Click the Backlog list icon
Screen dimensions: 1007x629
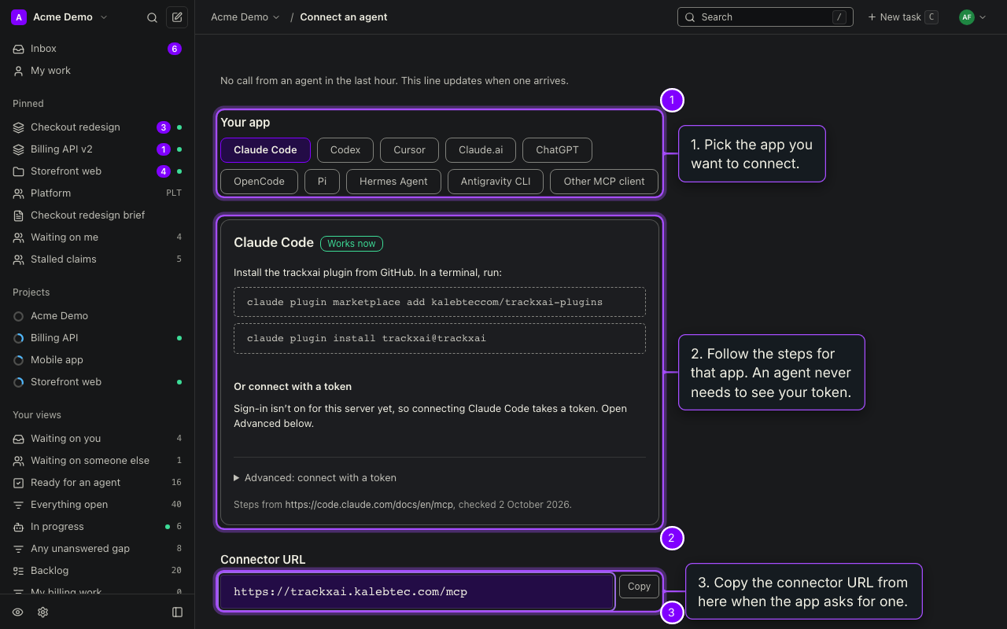click(18, 571)
